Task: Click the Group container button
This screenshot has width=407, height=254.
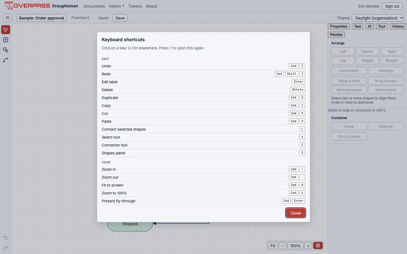Action: [x=349, y=126]
